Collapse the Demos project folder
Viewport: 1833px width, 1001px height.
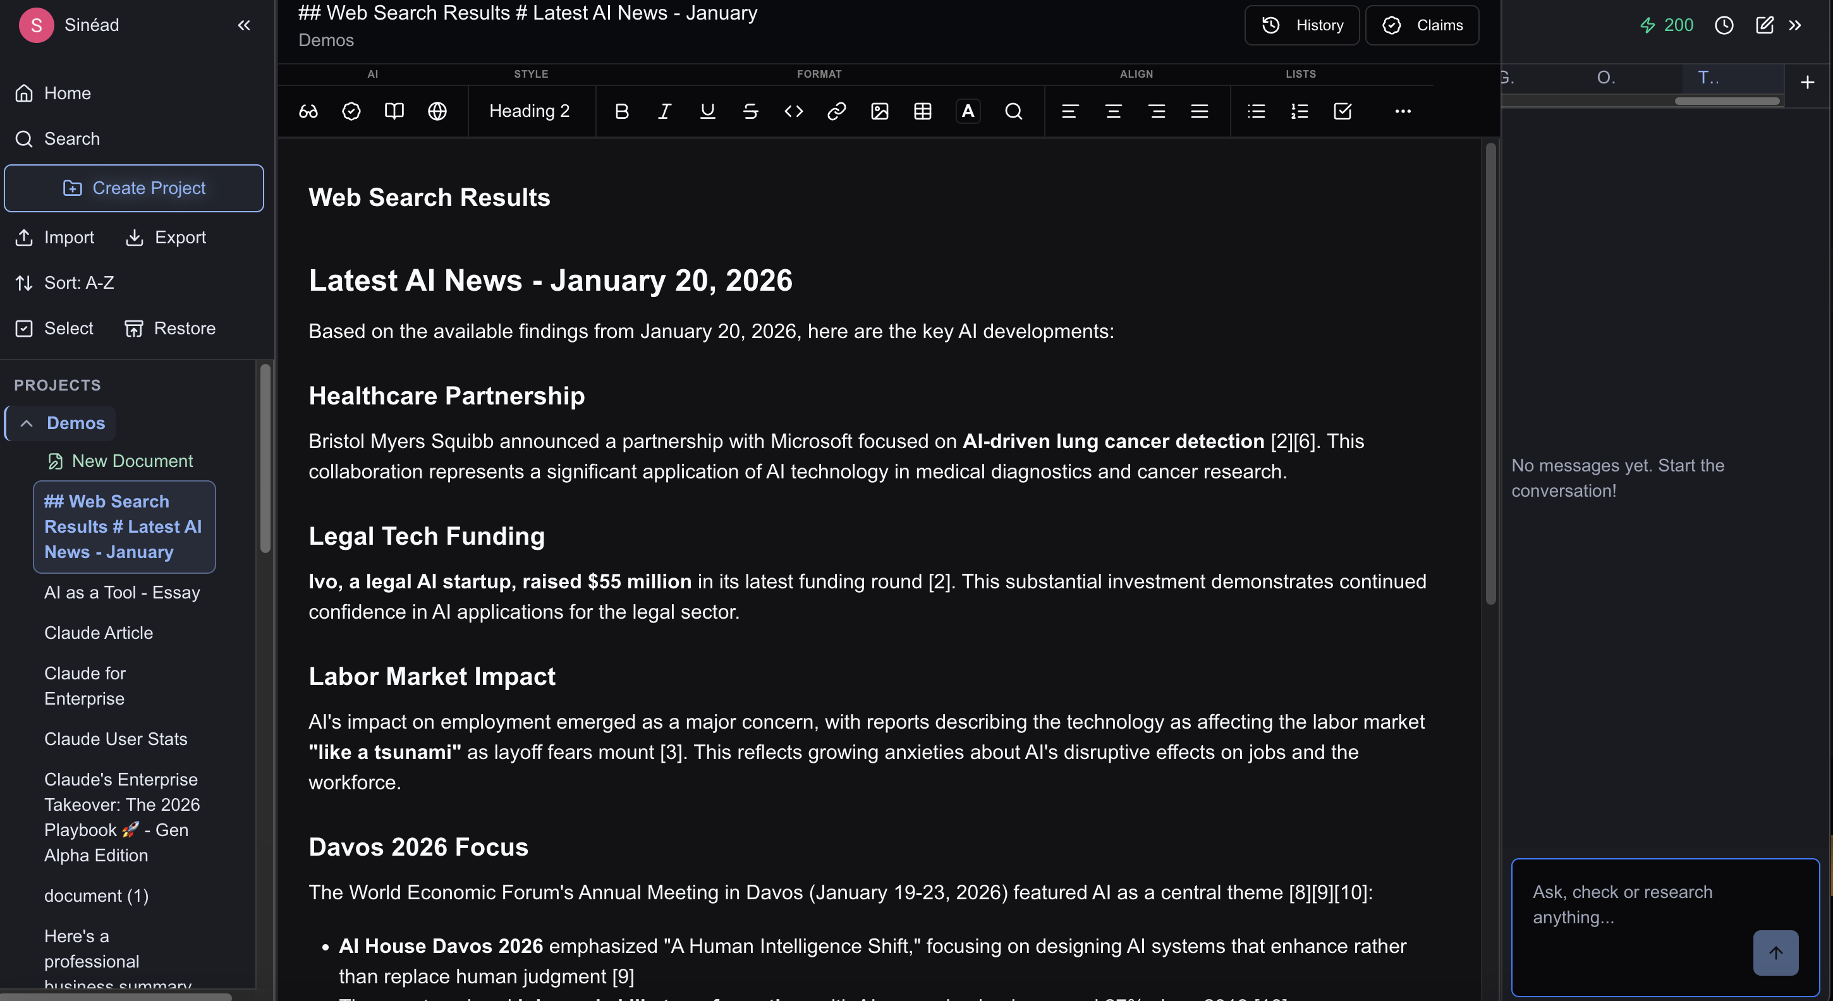[x=27, y=423]
